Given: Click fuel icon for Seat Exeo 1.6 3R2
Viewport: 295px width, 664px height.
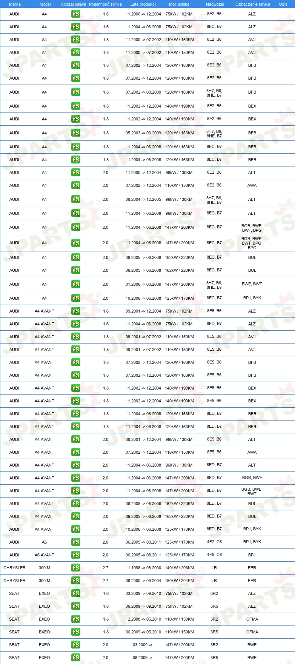Looking at the screenshot, I should 76,593.
